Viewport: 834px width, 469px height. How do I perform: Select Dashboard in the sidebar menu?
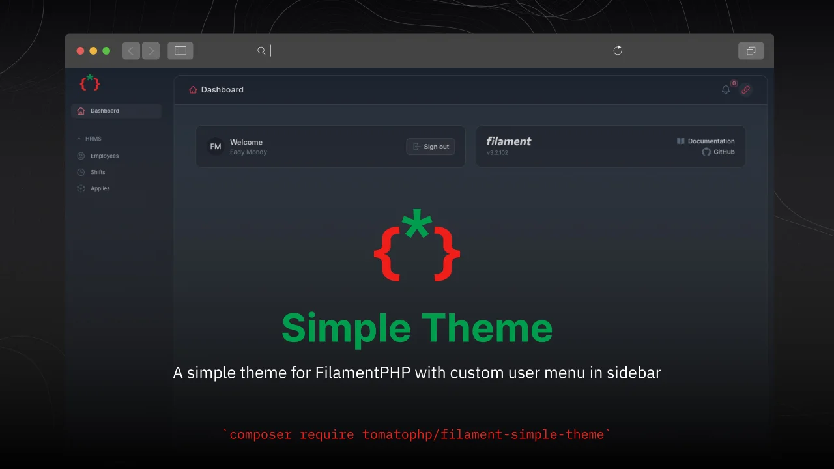pyautogui.click(x=106, y=111)
